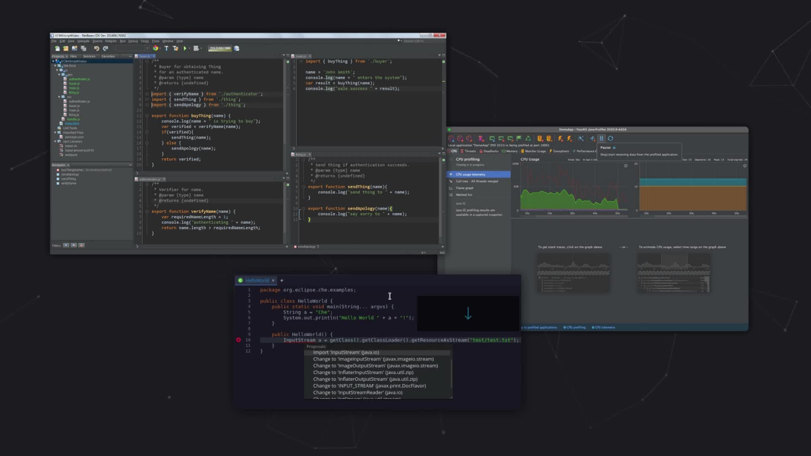Select bundle.js in the project tree
811x456 pixels.
pos(73,119)
